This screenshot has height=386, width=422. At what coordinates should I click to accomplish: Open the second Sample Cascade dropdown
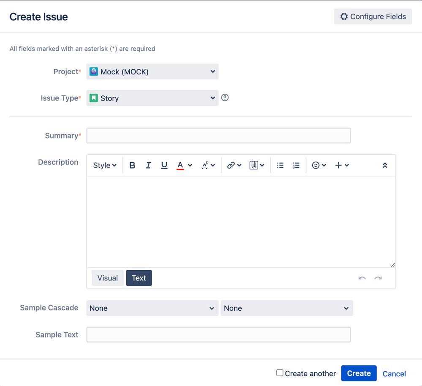tap(287, 308)
